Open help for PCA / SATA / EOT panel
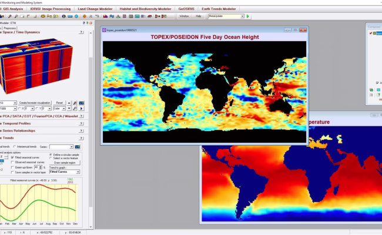 (x=81, y=116)
